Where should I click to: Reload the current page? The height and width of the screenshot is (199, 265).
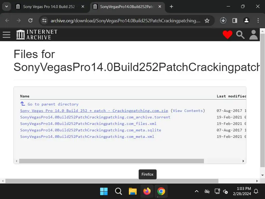pos(31,20)
